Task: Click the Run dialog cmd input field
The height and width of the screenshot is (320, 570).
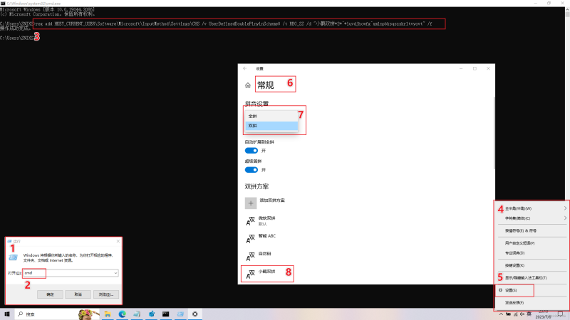Action: 68,272
